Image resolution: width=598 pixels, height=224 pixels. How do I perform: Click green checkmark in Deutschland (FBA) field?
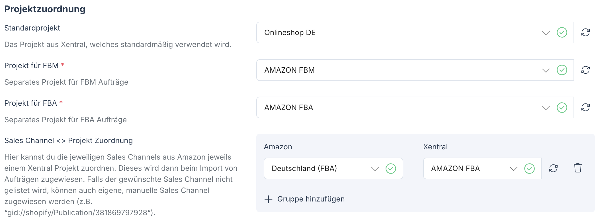click(391, 168)
